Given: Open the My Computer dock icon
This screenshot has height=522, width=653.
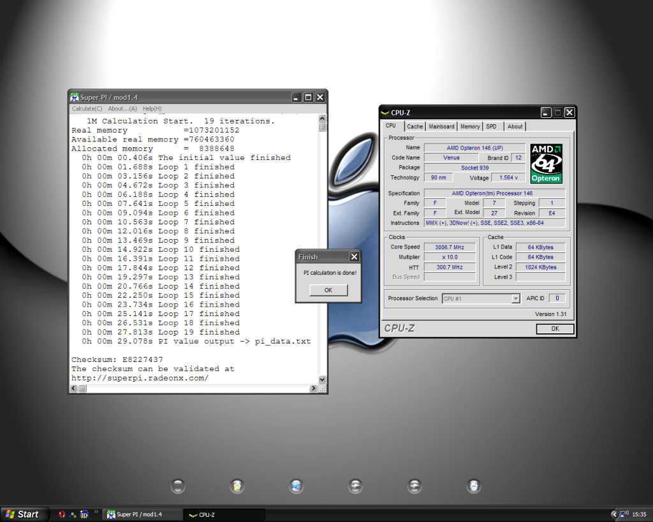Looking at the screenshot, I should click(x=296, y=486).
